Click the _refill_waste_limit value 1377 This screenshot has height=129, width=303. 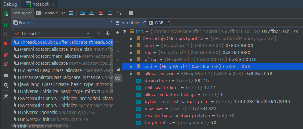tap(210, 88)
